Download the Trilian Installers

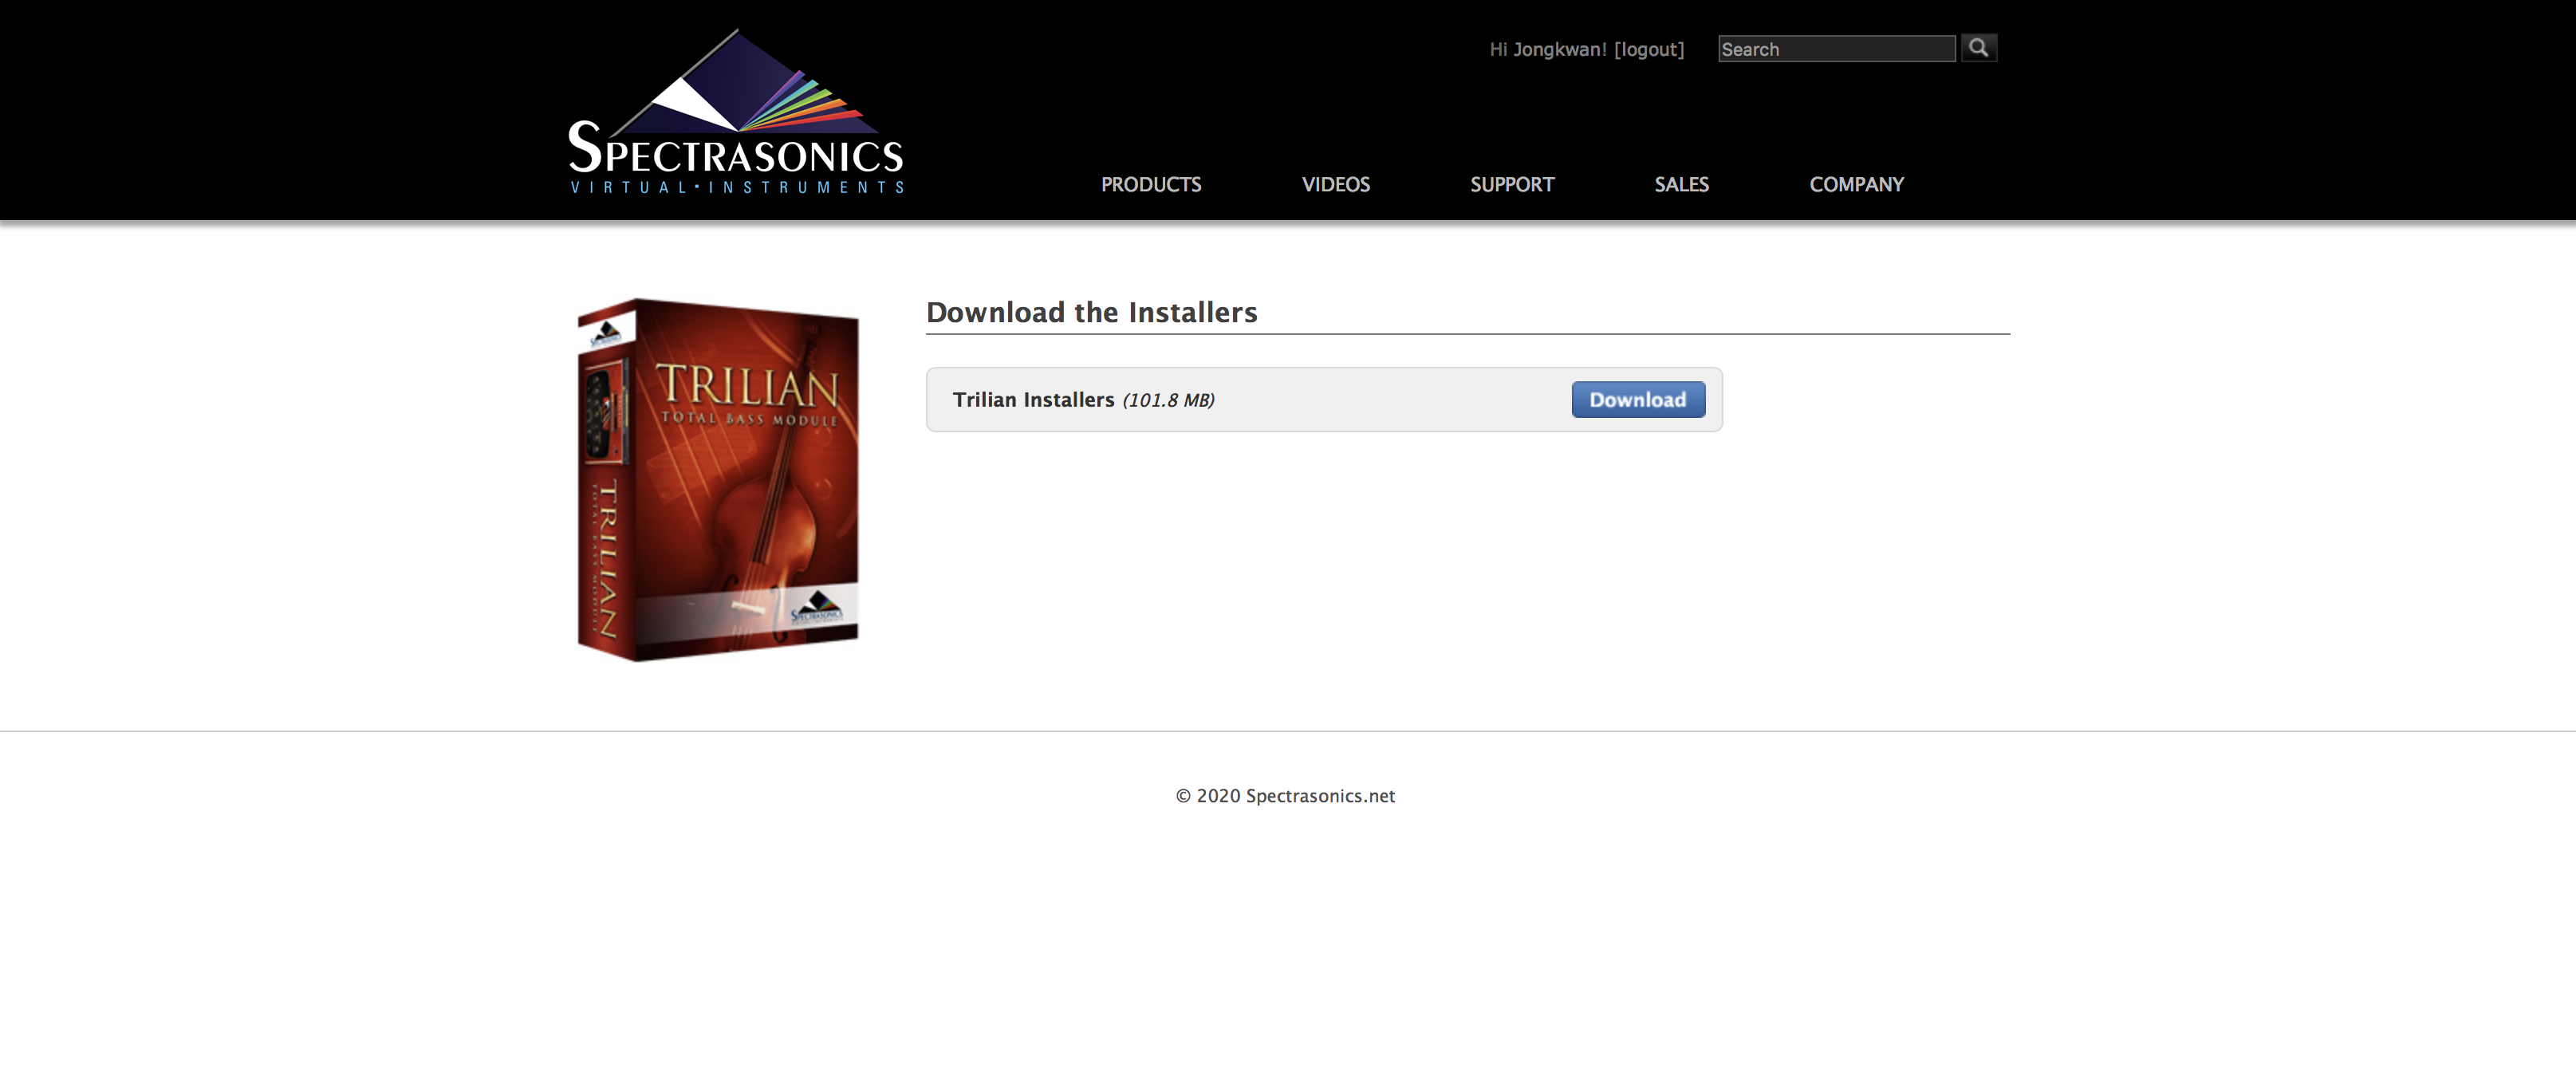pos(1638,400)
